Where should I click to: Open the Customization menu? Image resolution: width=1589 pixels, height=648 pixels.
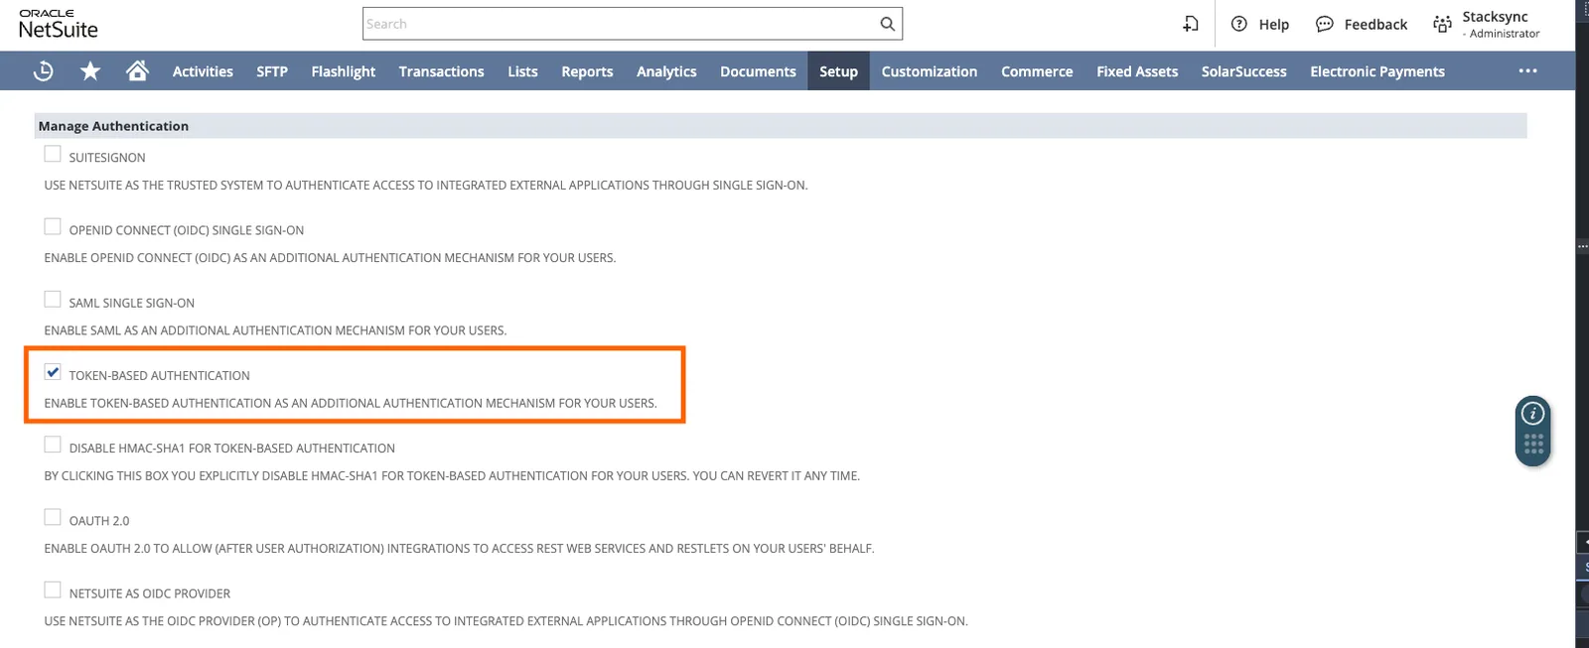coord(930,71)
